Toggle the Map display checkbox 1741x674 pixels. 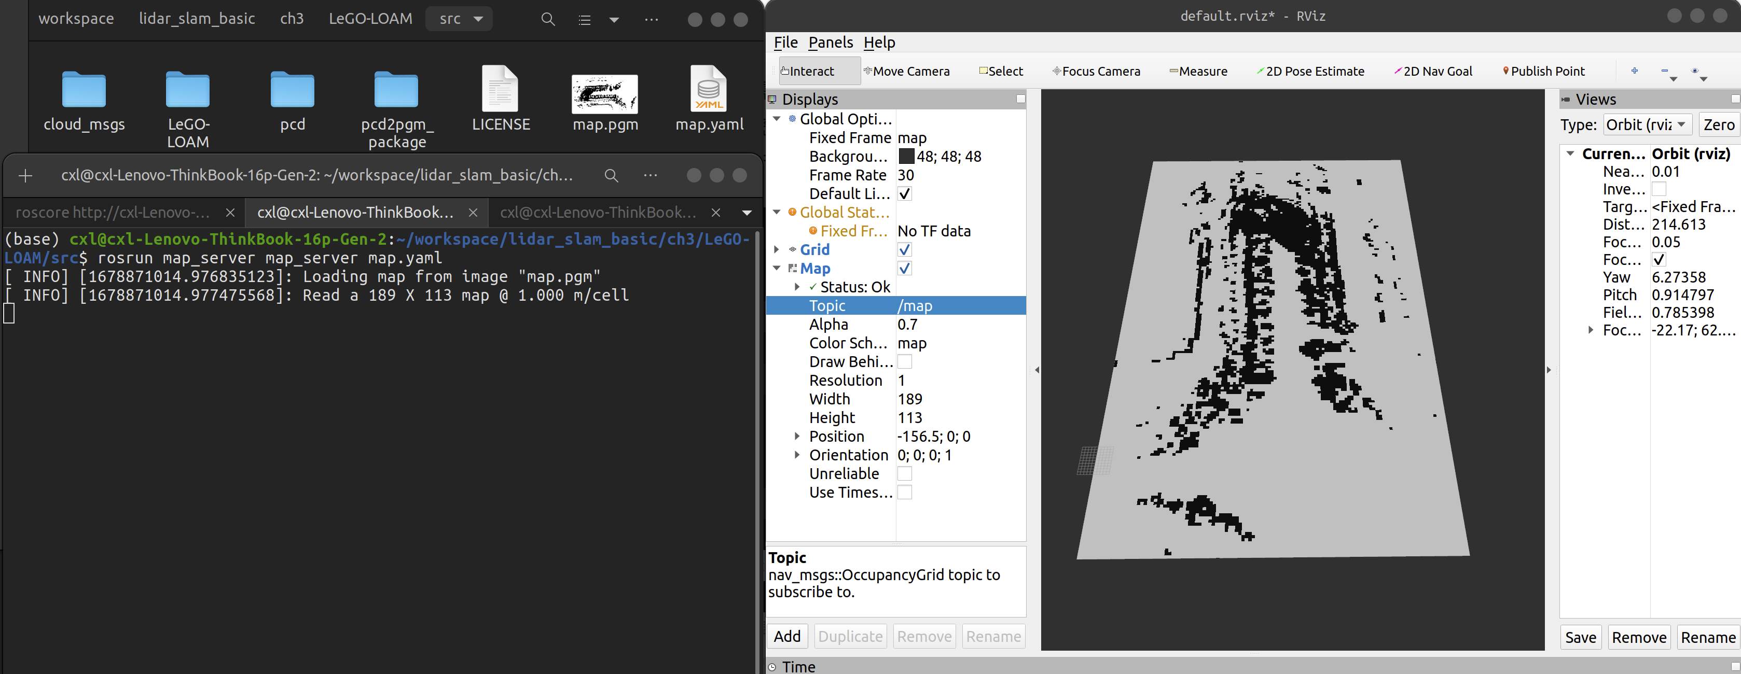904,269
